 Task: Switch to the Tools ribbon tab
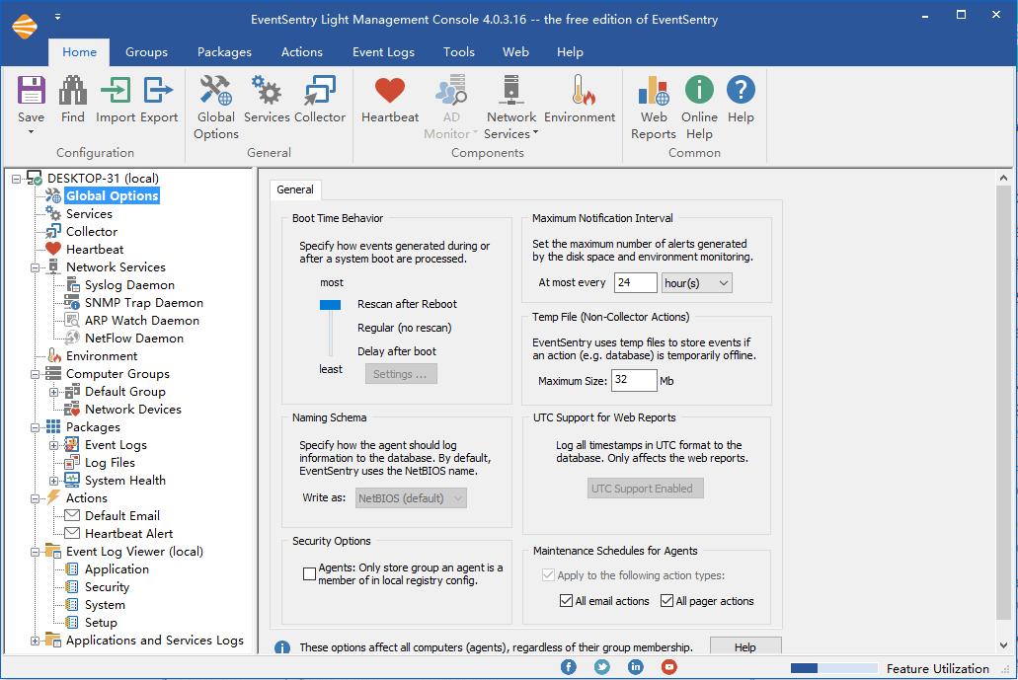pyautogui.click(x=459, y=52)
